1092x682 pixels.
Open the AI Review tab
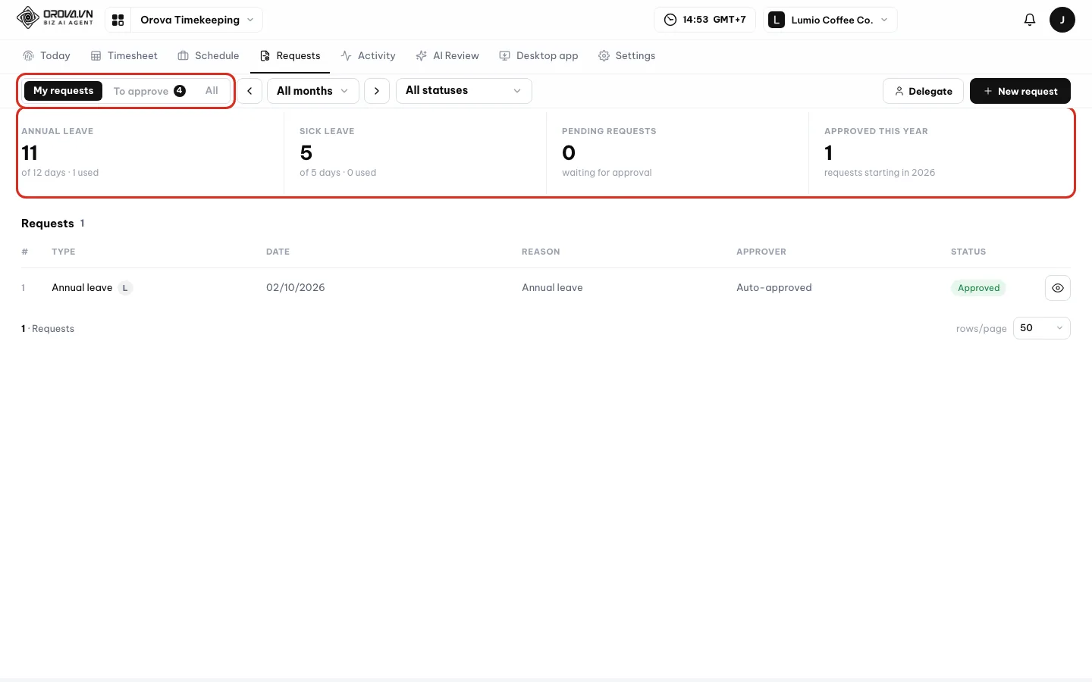[x=447, y=56]
